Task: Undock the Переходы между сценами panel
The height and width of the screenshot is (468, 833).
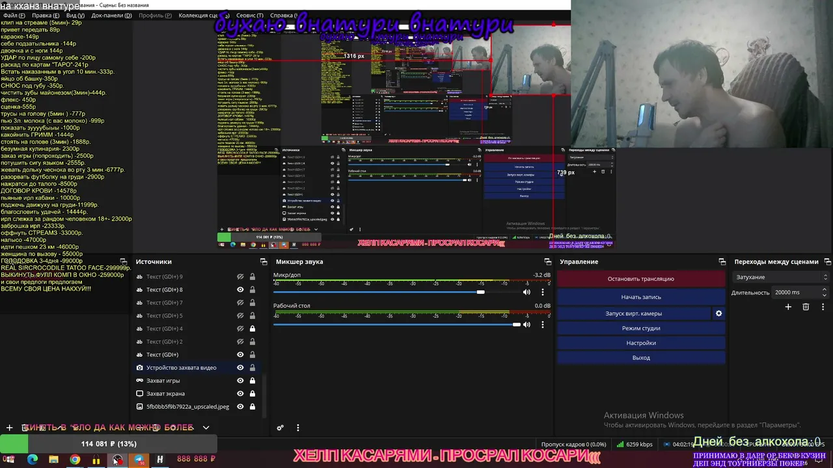Action: point(828,261)
